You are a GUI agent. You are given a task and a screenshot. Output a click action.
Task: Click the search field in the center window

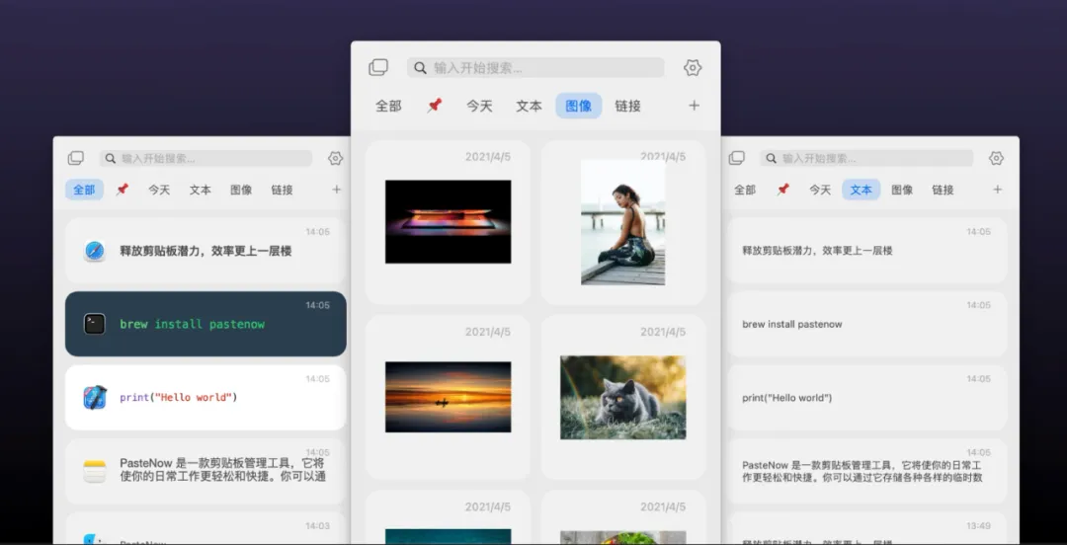point(535,67)
